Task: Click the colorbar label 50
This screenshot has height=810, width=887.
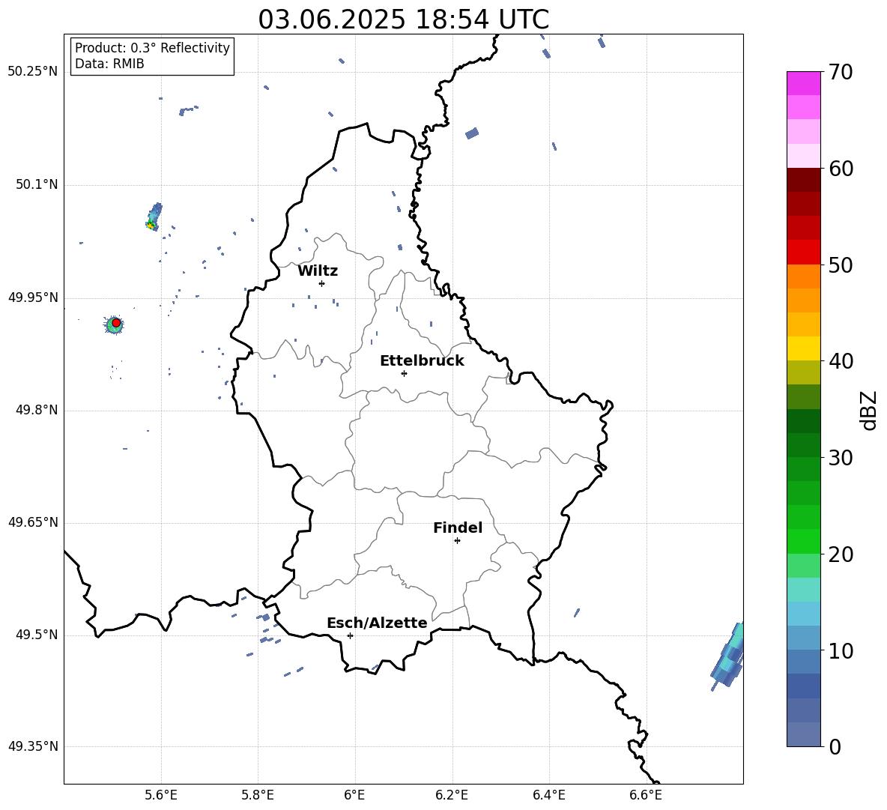Action: (841, 265)
